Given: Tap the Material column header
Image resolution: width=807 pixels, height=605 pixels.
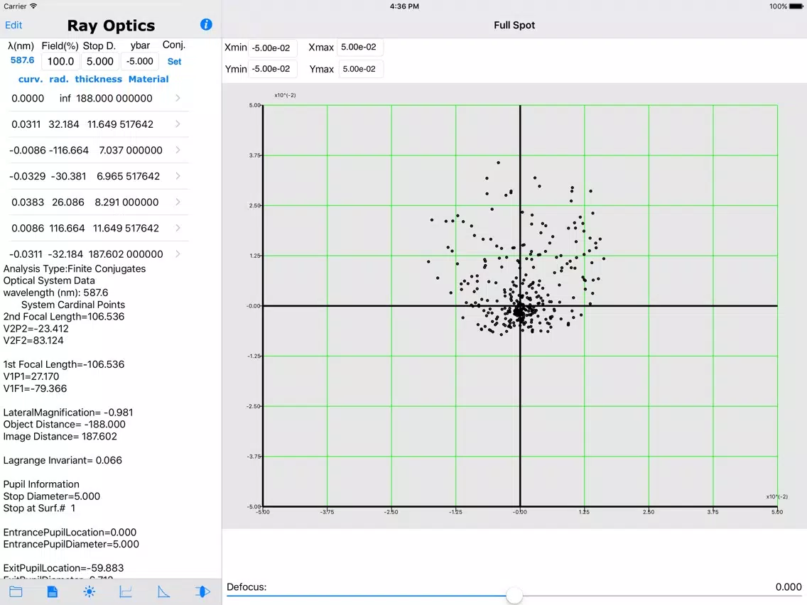Looking at the screenshot, I should click(148, 79).
